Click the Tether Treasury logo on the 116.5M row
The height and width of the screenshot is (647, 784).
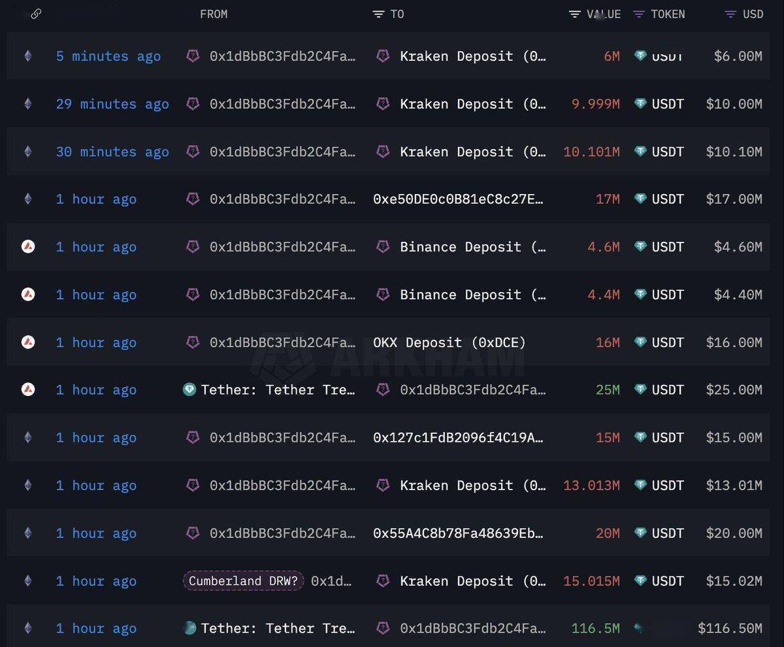pyautogui.click(x=189, y=628)
